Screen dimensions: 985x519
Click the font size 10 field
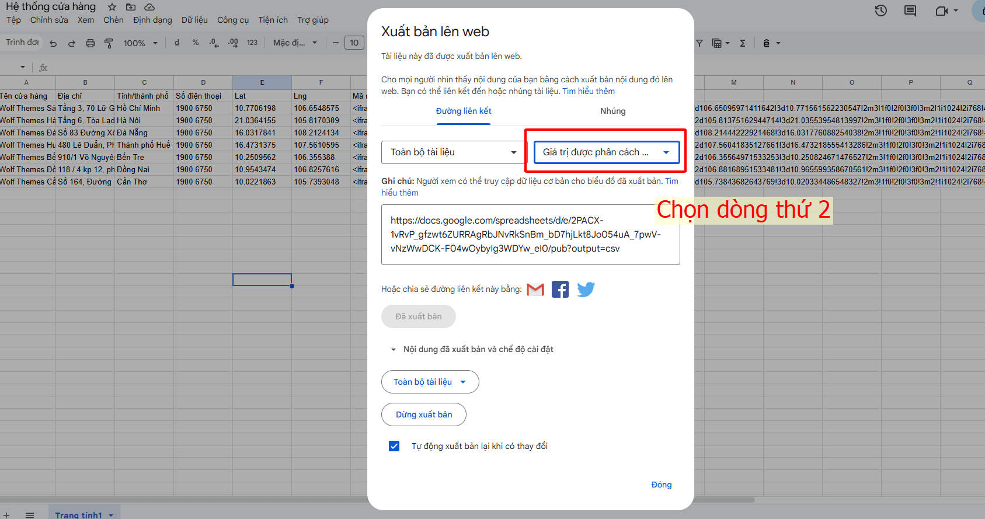point(354,43)
